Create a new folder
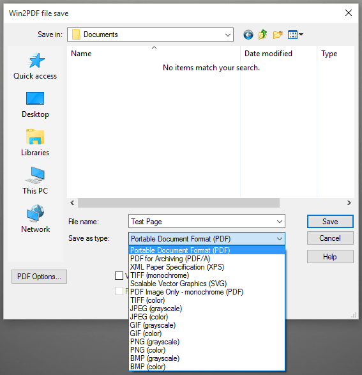 (x=278, y=34)
